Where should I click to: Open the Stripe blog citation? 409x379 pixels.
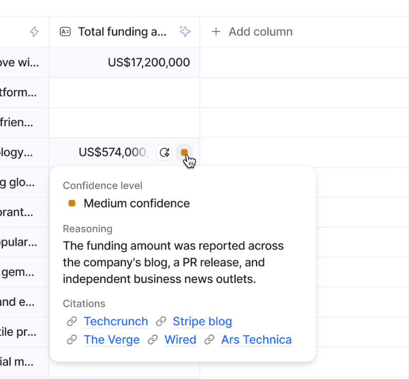coord(202,321)
